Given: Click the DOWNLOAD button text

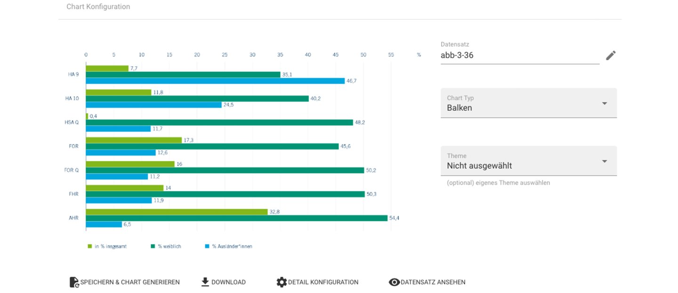Looking at the screenshot, I should pyautogui.click(x=228, y=282).
